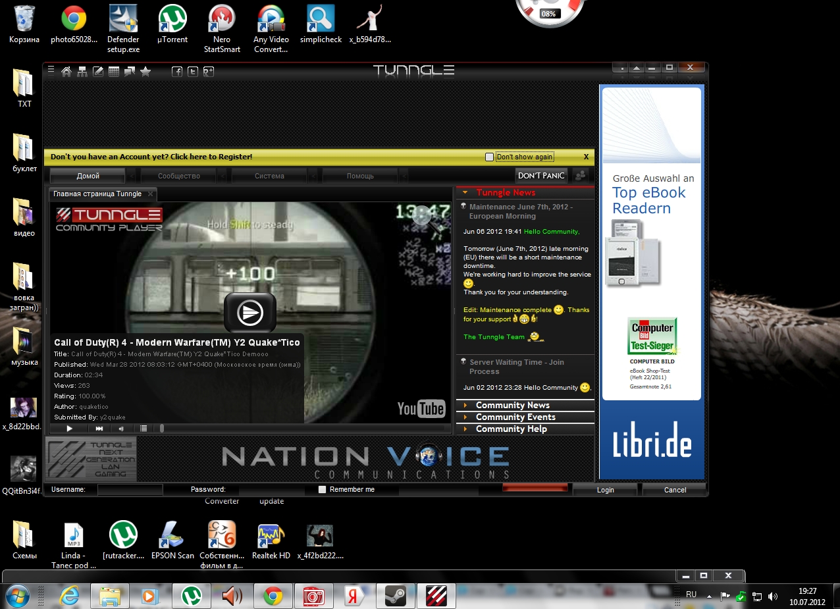Open the Realtek HD desktop shortcut
This screenshot has height=609, width=840.
pyautogui.click(x=271, y=540)
